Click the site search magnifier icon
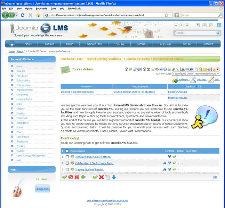225x208 pixels. (218, 33)
